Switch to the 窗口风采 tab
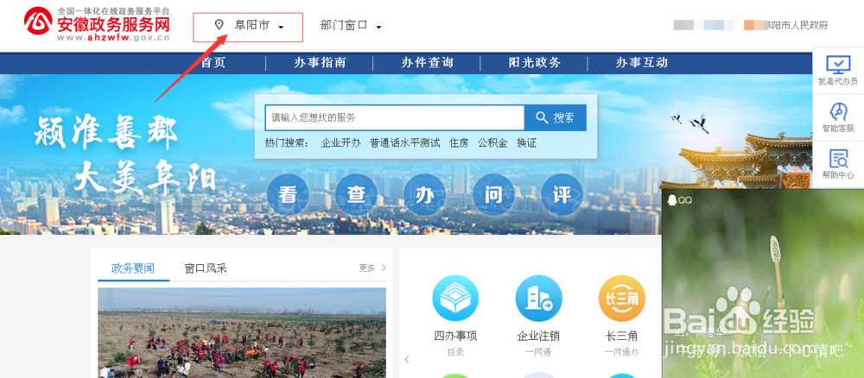The height and width of the screenshot is (378, 864). click(206, 268)
